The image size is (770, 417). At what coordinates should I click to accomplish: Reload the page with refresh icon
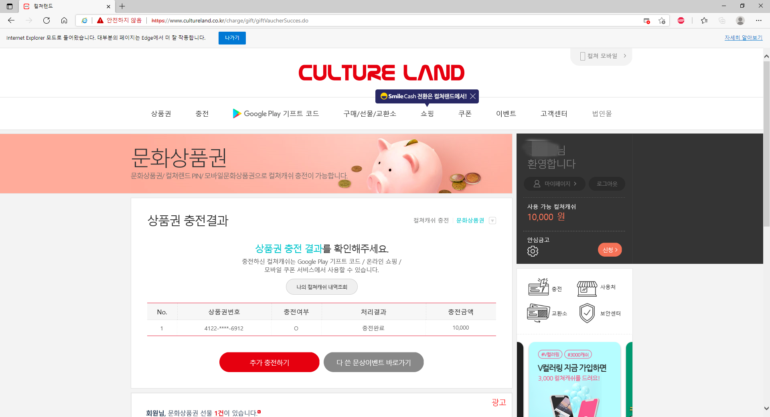click(x=47, y=20)
